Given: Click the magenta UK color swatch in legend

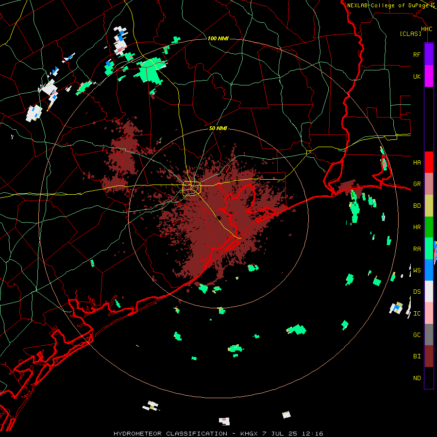Looking at the screenshot, I should point(429,76).
